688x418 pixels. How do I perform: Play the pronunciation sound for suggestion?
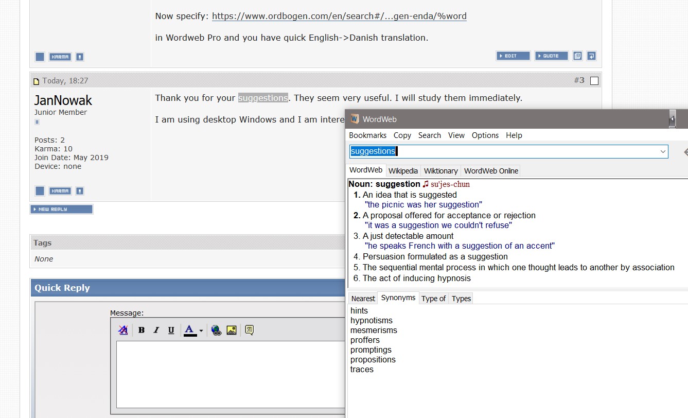pyautogui.click(x=426, y=184)
